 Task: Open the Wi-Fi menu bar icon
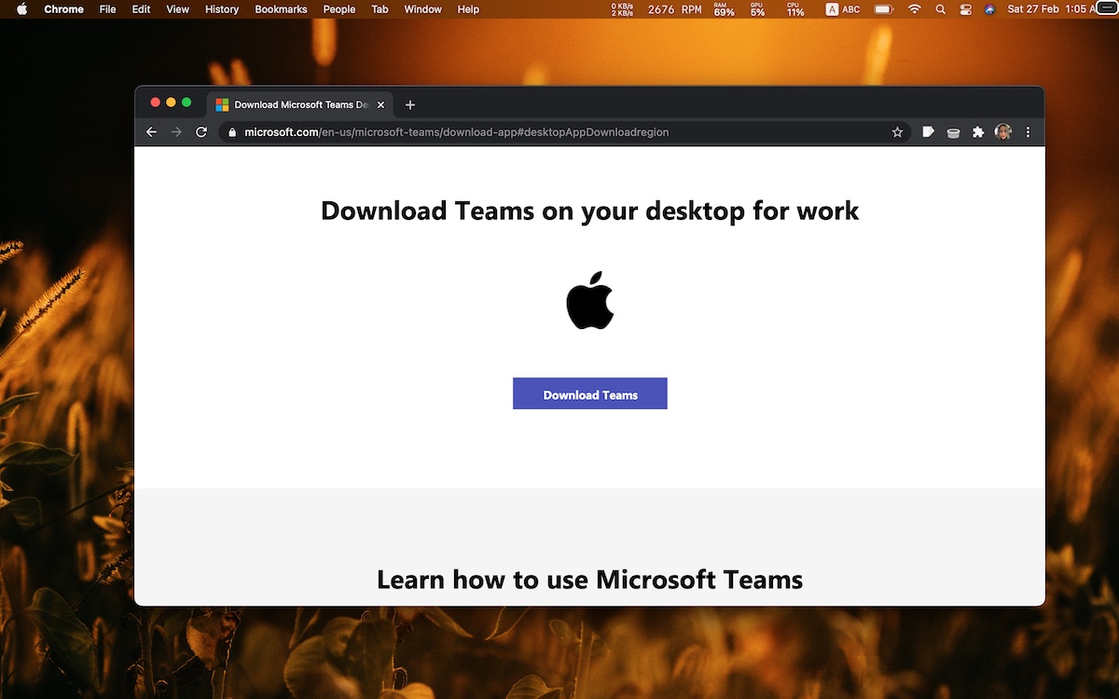pyautogui.click(x=914, y=9)
